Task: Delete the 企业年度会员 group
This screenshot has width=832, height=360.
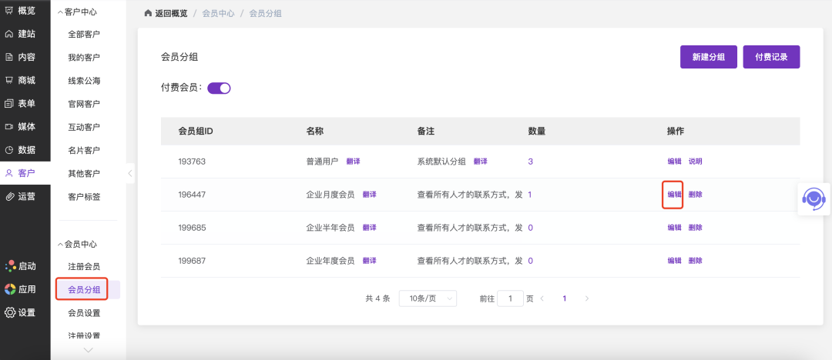Action: [x=695, y=261]
